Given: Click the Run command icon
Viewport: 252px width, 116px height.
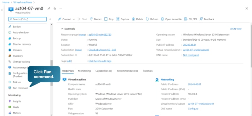Looking at the screenshot, I should pos(10,88).
